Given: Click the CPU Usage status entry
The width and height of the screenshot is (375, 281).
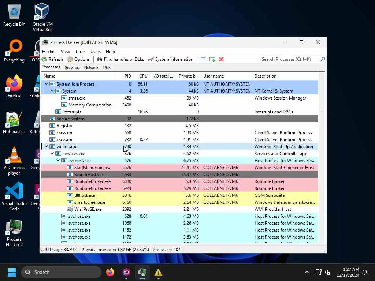Looking at the screenshot, I should click(x=59, y=250).
